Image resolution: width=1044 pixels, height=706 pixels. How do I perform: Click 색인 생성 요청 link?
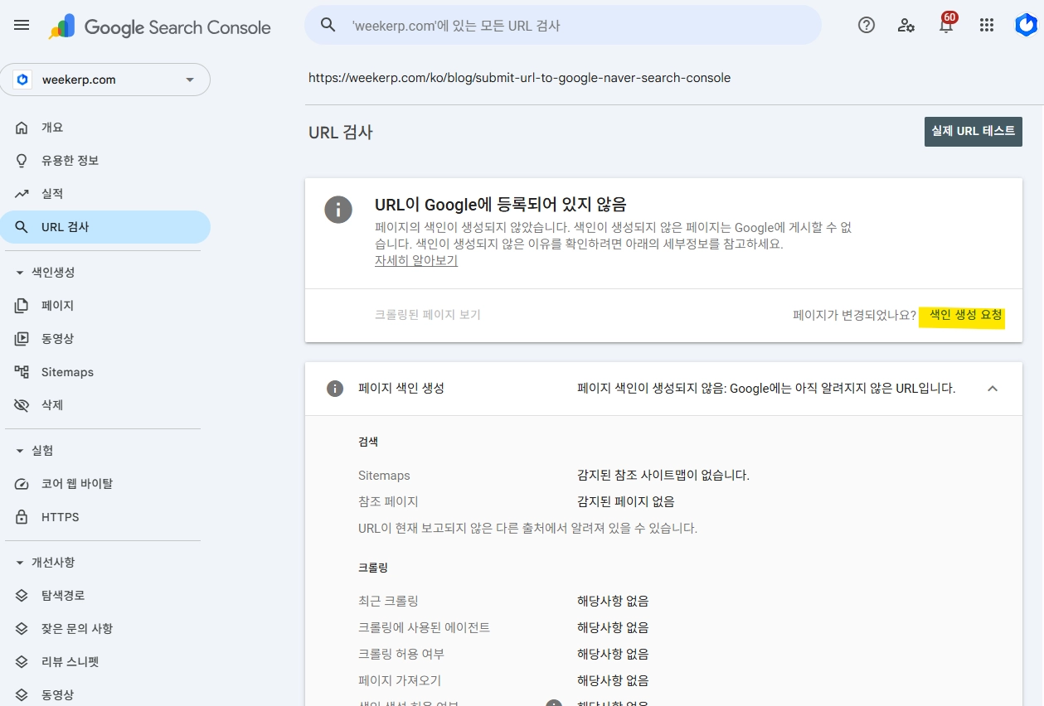[965, 316]
